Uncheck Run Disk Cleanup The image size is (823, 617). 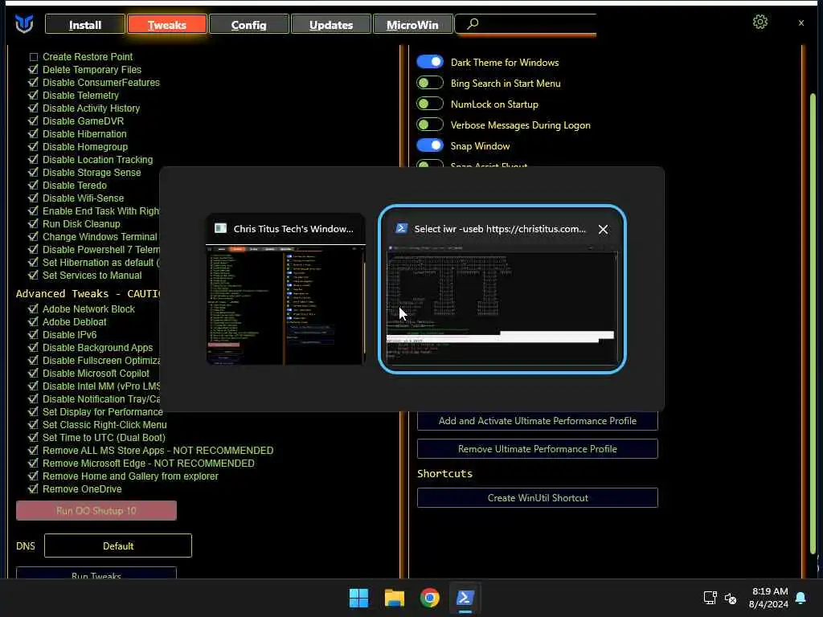[34, 223]
